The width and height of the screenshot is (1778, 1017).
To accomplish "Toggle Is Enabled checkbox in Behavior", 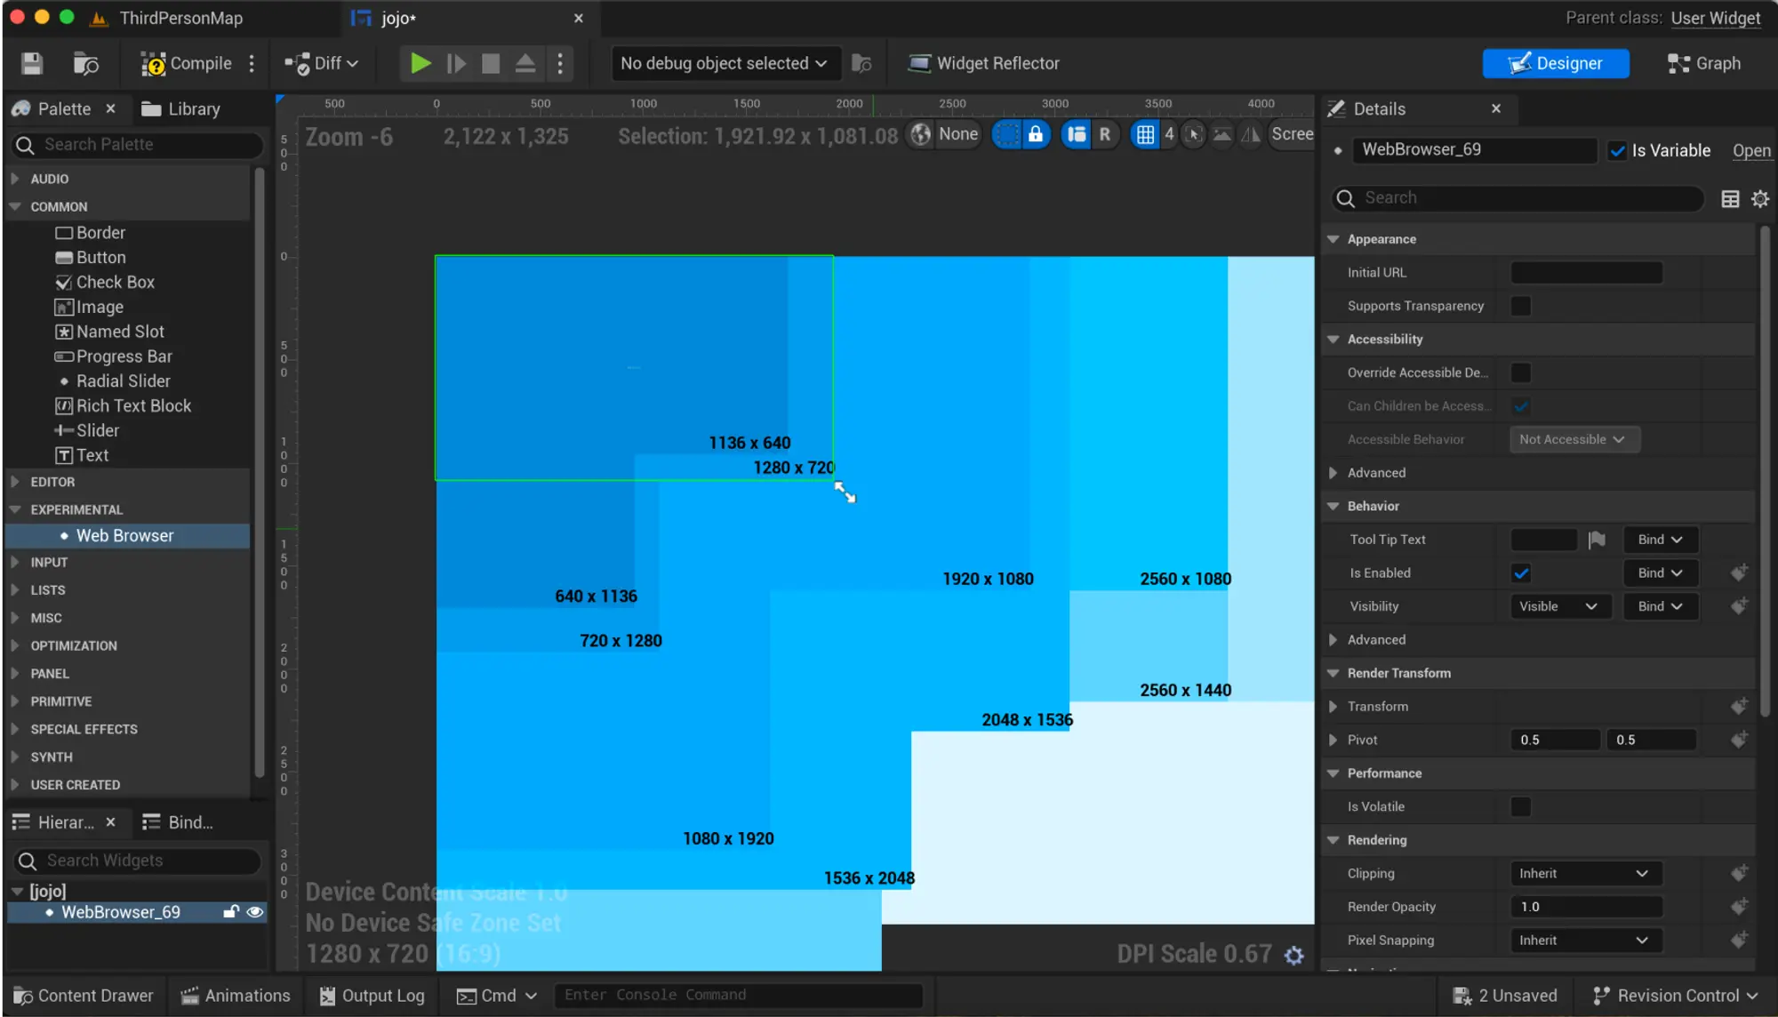I will [1520, 573].
